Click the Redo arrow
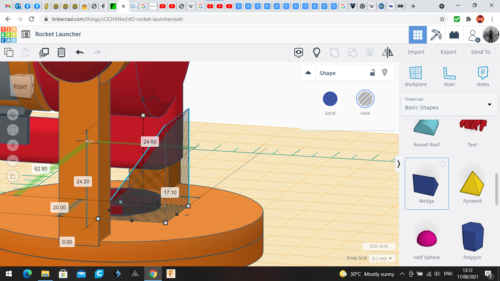Viewport: 500px width, 281px height. coord(97,52)
